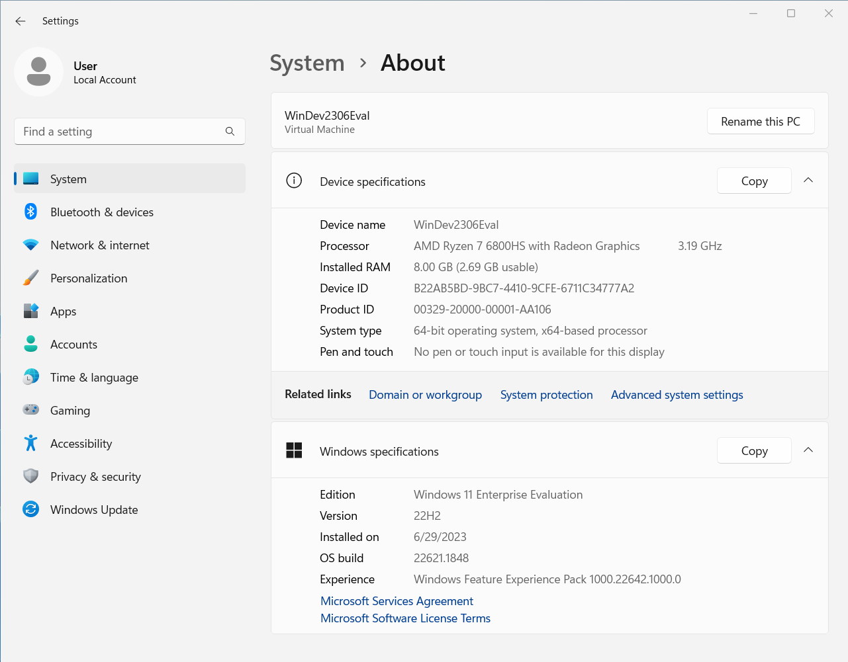Click the Accessibility figure icon
Viewport: 848px width, 662px height.
(x=30, y=443)
